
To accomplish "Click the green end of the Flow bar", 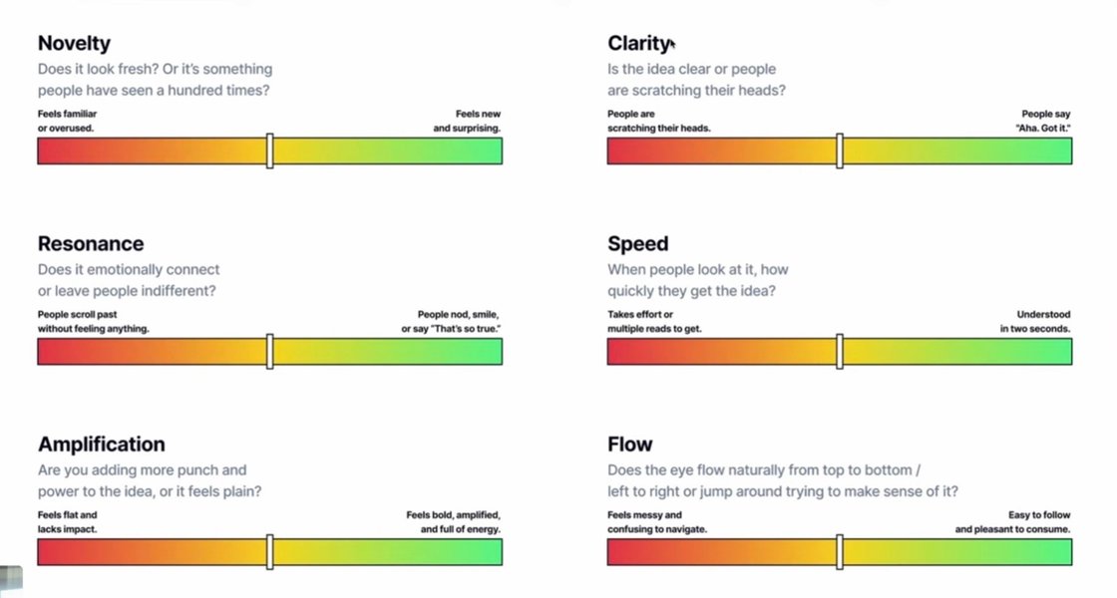I will [1061, 551].
